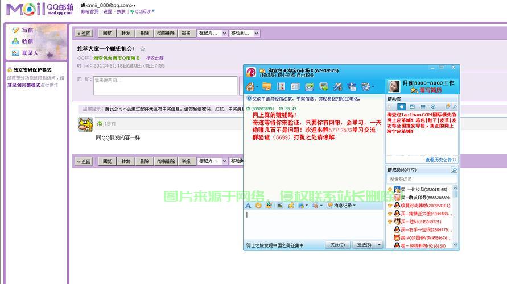Image resolution: width=507 pixels, height=284 pixels.
Task: Expand the group settings gear dropdown arrow
Action: 373,87
